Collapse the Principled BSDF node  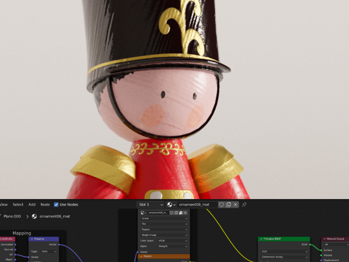pos(261,239)
